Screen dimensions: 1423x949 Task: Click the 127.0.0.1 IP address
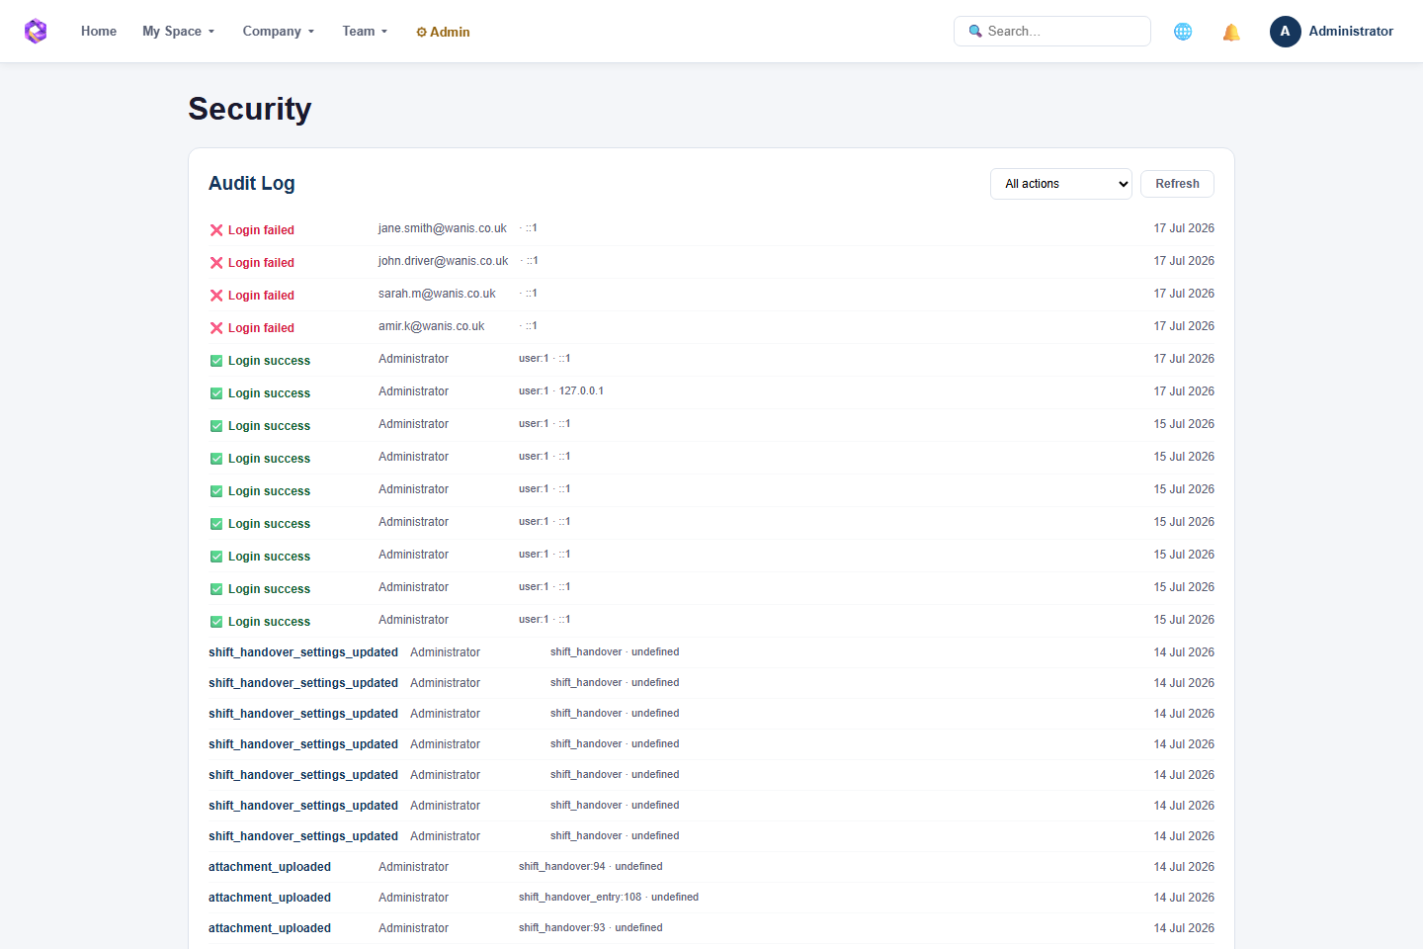tap(581, 391)
